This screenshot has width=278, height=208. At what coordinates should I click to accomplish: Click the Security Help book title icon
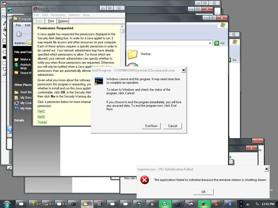coord(35,9)
